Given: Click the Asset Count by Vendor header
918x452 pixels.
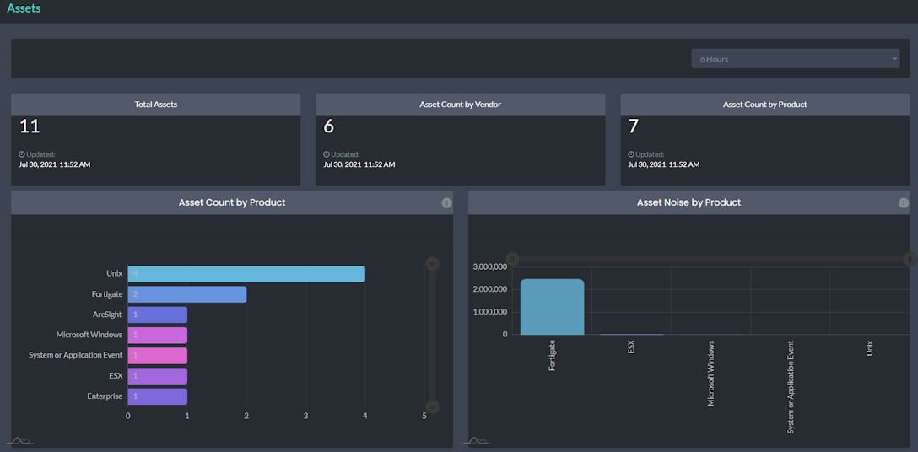Looking at the screenshot, I should tap(460, 105).
